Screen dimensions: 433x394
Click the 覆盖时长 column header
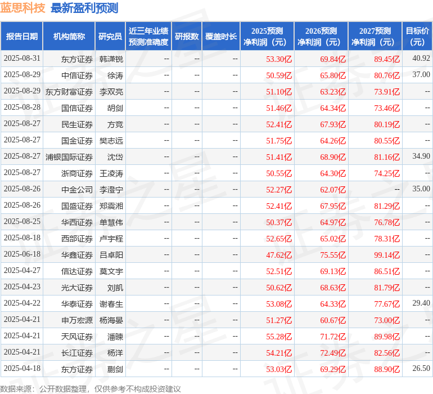point(221,36)
